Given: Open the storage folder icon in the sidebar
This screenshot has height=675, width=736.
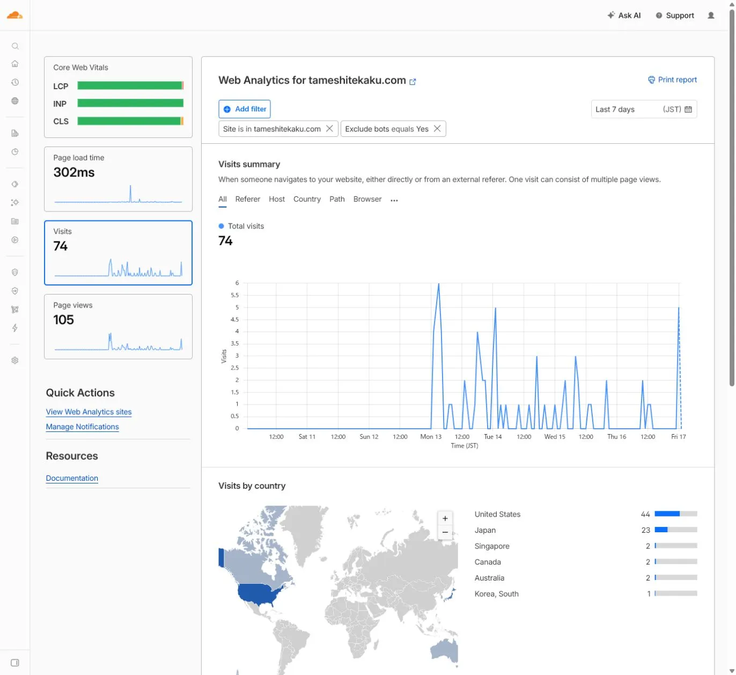Looking at the screenshot, I should click(x=15, y=221).
